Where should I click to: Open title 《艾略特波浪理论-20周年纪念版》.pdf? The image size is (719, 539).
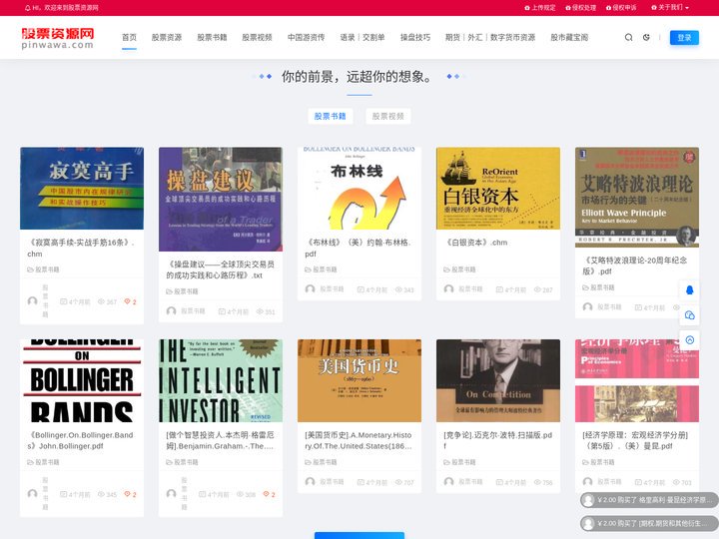click(x=635, y=266)
